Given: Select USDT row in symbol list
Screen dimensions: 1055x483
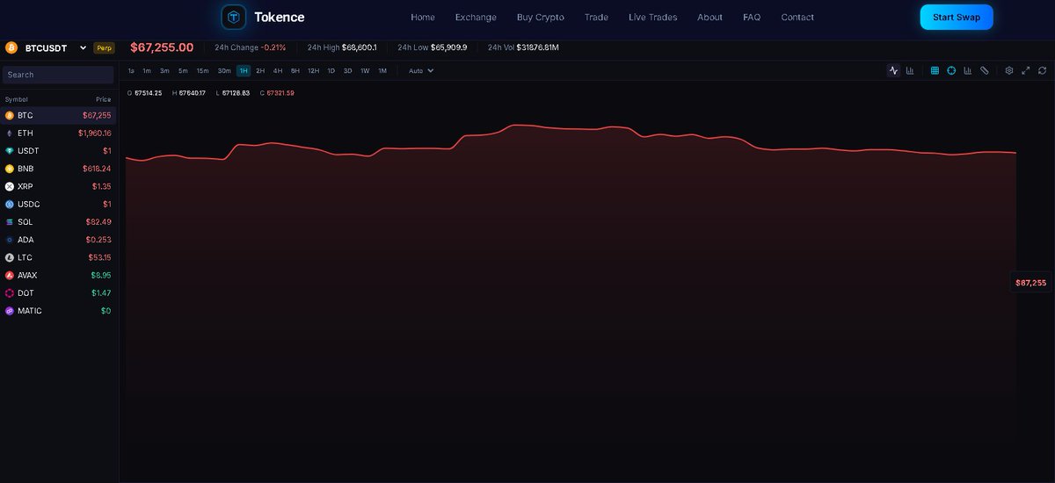Looking at the screenshot, I should coord(58,151).
